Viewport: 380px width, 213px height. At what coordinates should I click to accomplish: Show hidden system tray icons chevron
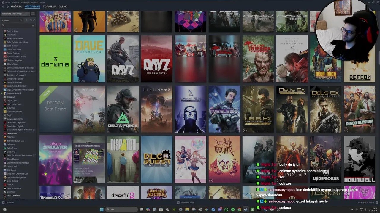tap(352, 209)
